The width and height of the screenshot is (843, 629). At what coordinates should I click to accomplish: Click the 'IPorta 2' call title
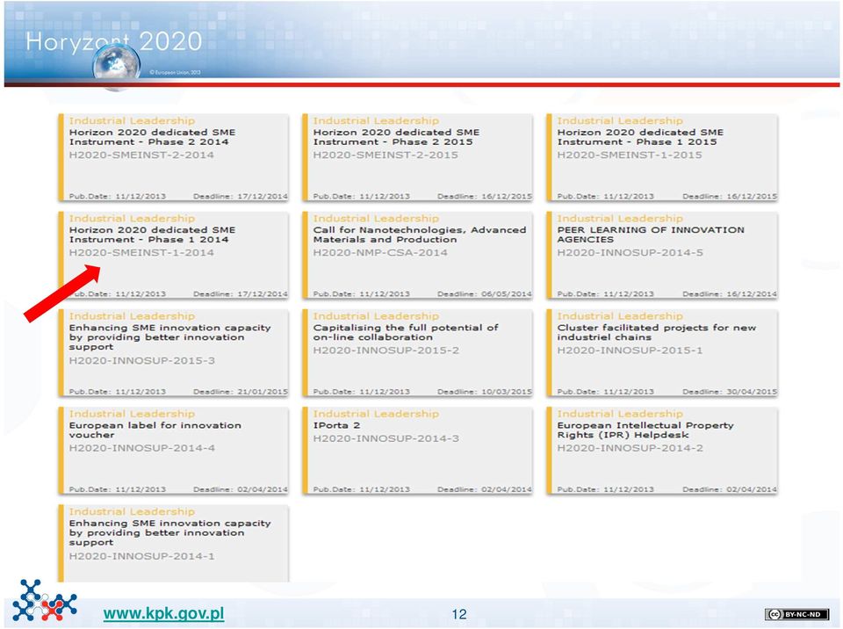click(336, 425)
